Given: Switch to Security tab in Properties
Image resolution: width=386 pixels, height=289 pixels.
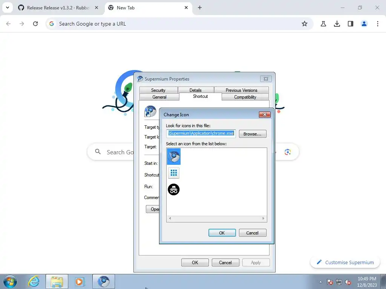Looking at the screenshot, I should (x=158, y=90).
